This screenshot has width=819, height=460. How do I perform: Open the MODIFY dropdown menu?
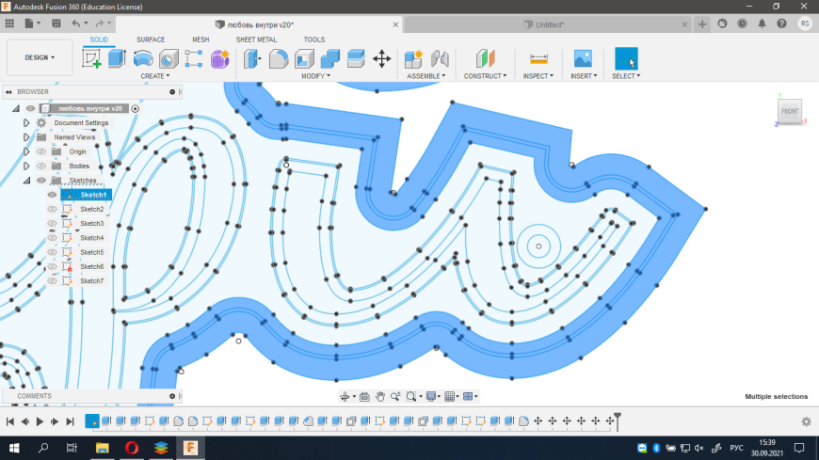[x=316, y=76]
